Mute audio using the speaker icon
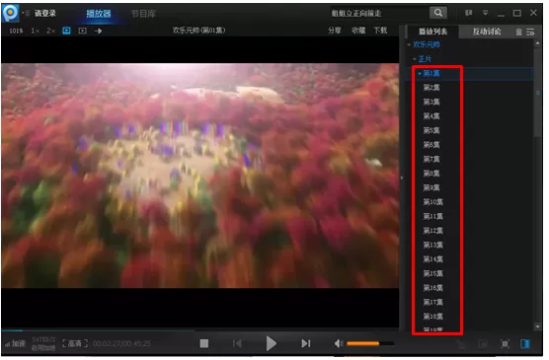Screen dimensions: 549x360 pyautogui.click(x=339, y=343)
